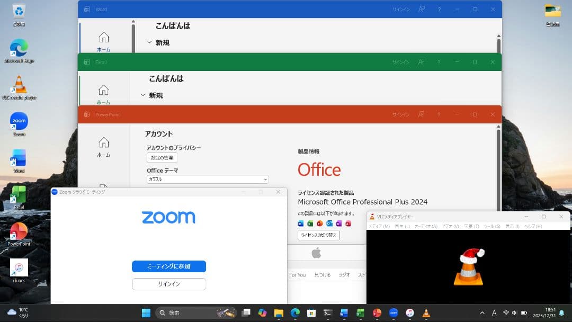The height and width of the screenshot is (322, 572).
Task: Open the メディア menu in VLC
Action: point(379,226)
